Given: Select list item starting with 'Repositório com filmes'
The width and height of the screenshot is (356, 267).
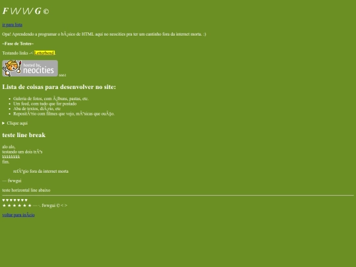Looking at the screenshot, I should 64,113.
